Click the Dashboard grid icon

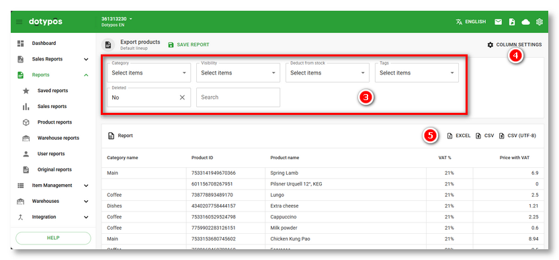point(20,43)
